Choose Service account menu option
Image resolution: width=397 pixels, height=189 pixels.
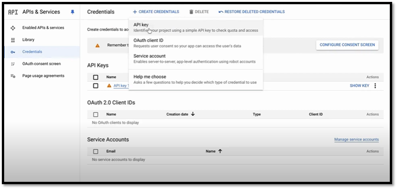[196, 59]
